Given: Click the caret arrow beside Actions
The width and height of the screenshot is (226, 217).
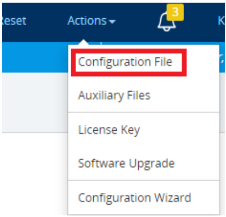Looking at the screenshot, I should 112,22.
